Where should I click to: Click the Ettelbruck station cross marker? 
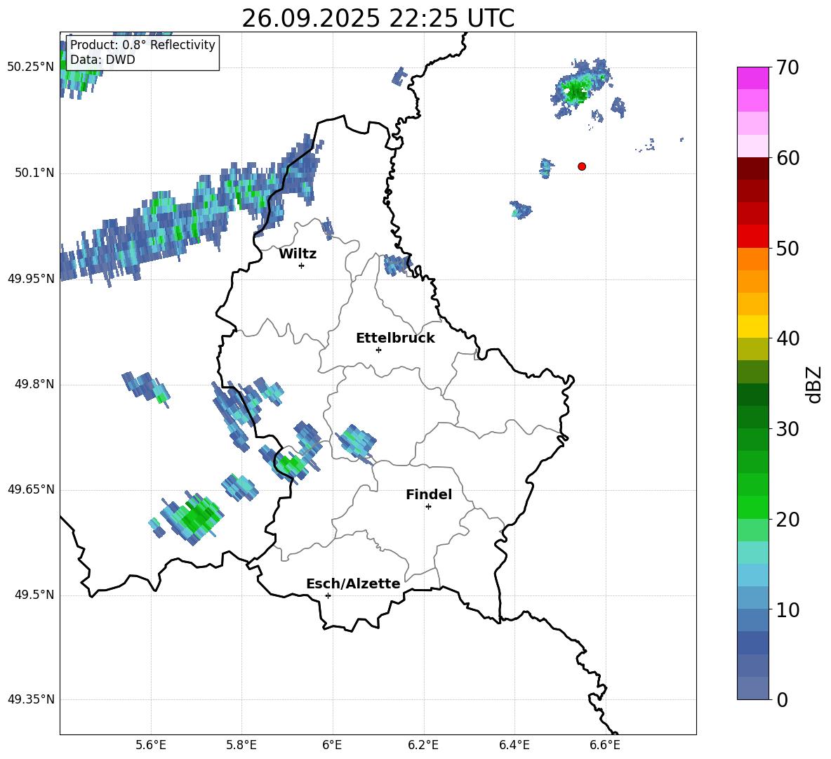378,350
